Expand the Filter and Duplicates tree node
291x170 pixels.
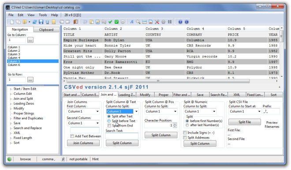(x=11, y=119)
